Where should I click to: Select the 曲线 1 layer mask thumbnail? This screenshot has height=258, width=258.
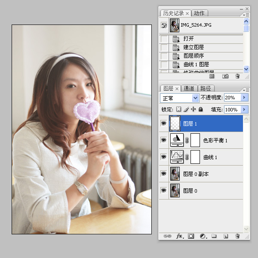(195, 157)
